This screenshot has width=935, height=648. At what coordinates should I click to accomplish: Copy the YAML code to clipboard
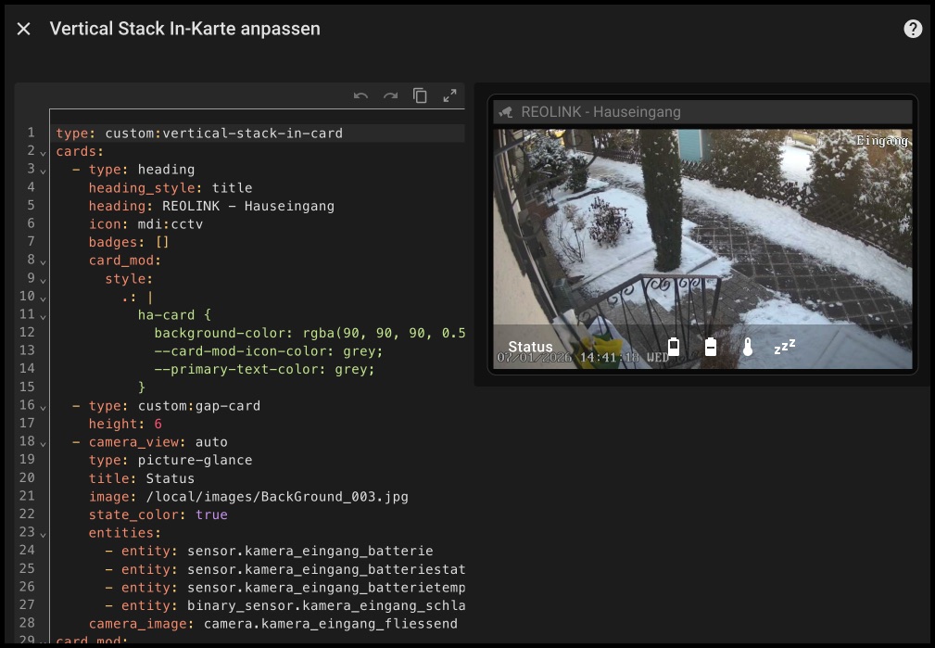tap(420, 95)
